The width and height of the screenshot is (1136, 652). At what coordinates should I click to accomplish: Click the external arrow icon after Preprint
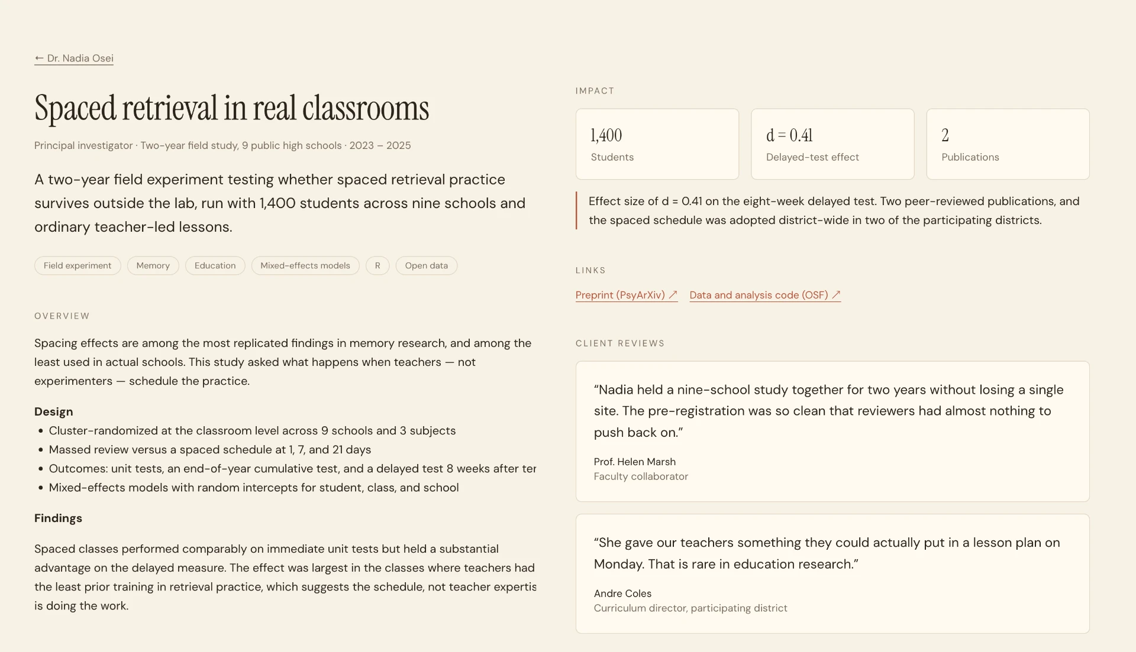[673, 294]
